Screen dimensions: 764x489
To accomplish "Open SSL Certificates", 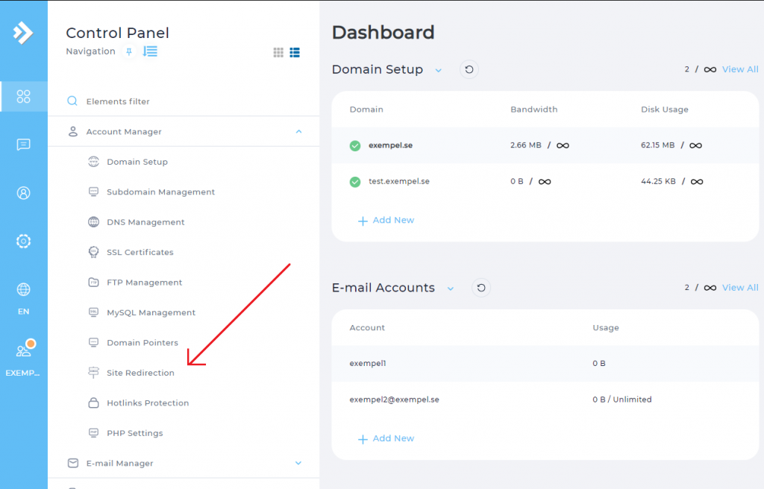I will [140, 252].
